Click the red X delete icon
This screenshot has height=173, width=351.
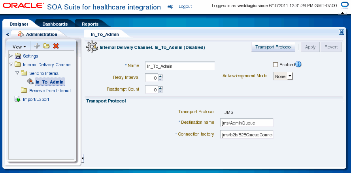pos(56,46)
